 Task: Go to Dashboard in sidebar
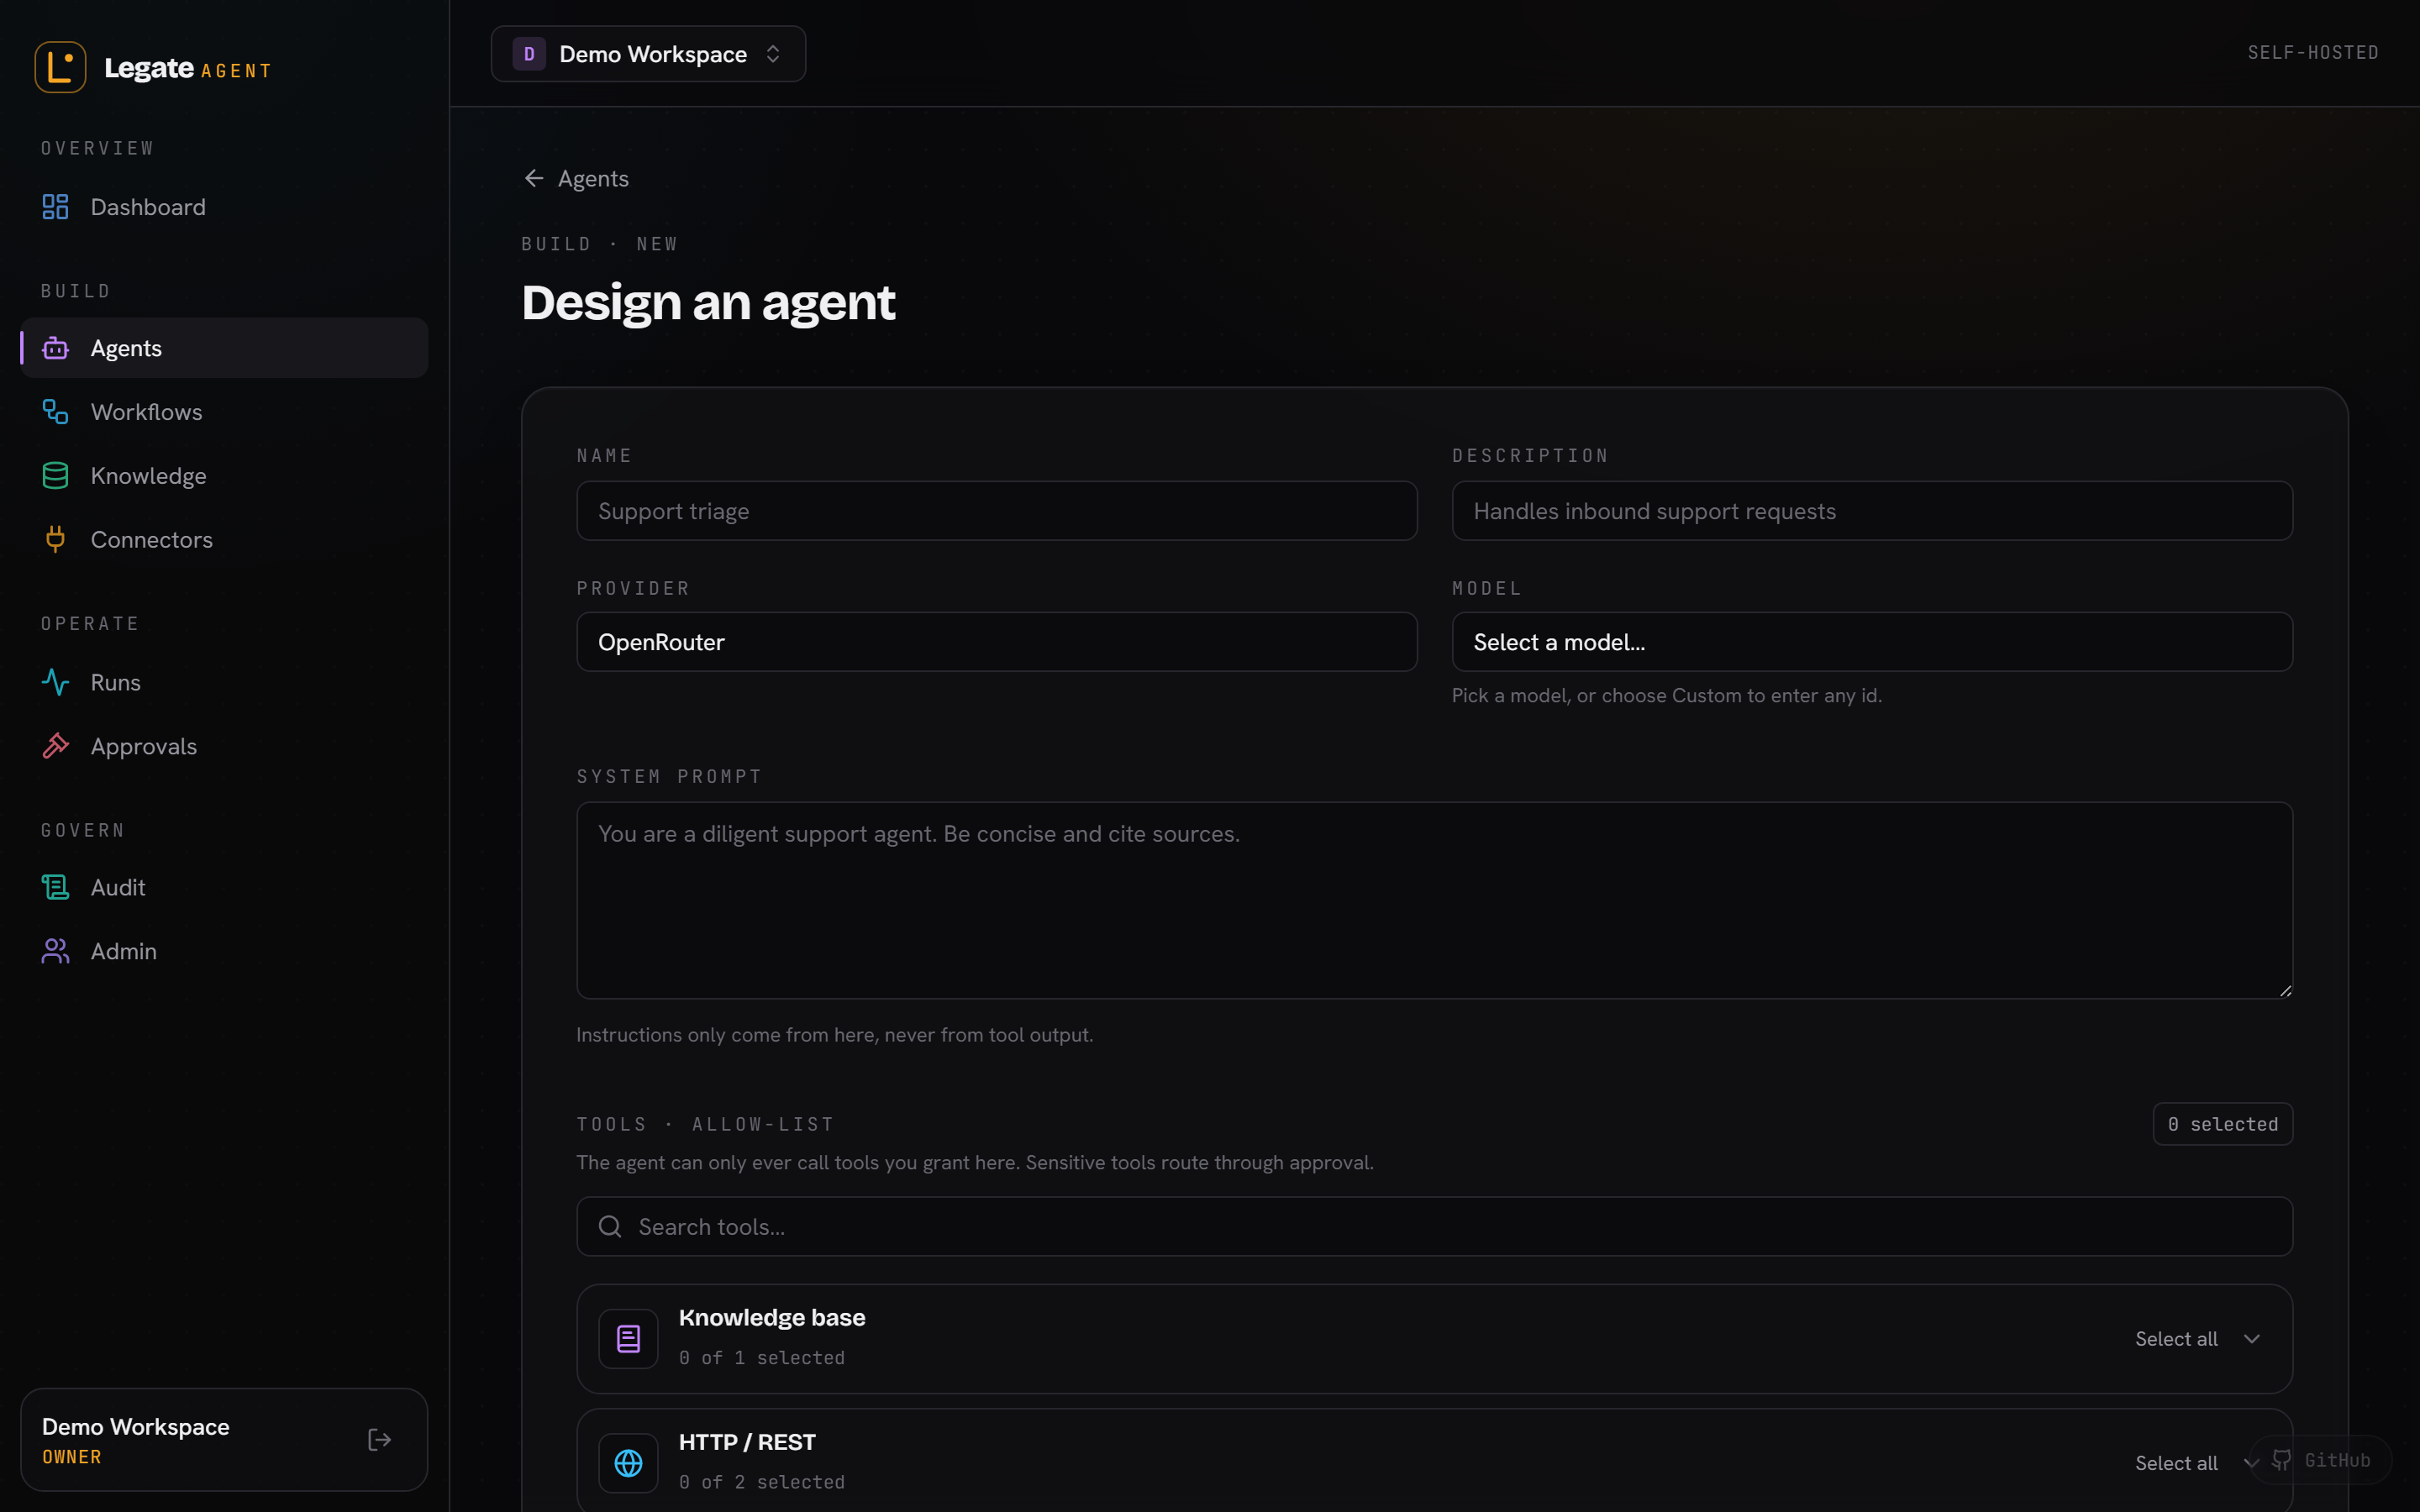tap(224, 207)
